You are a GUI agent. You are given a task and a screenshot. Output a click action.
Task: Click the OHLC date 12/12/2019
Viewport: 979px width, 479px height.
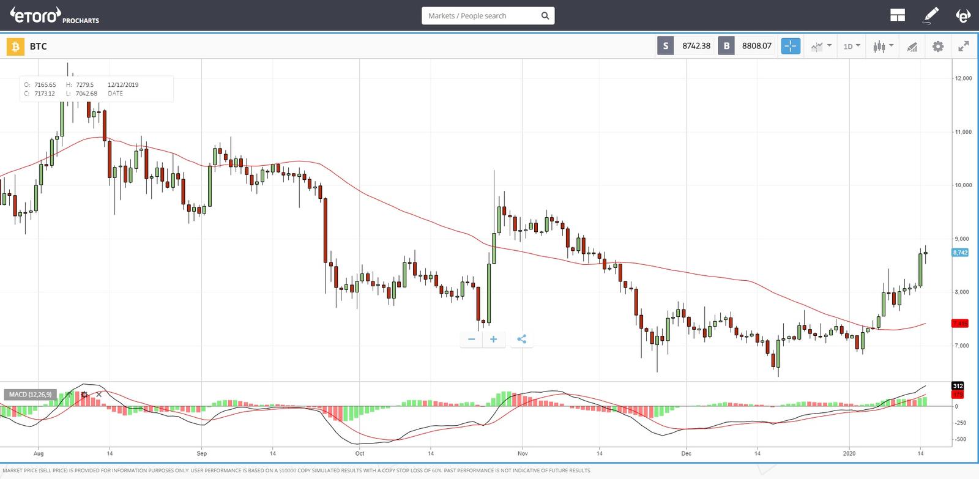(123, 85)
